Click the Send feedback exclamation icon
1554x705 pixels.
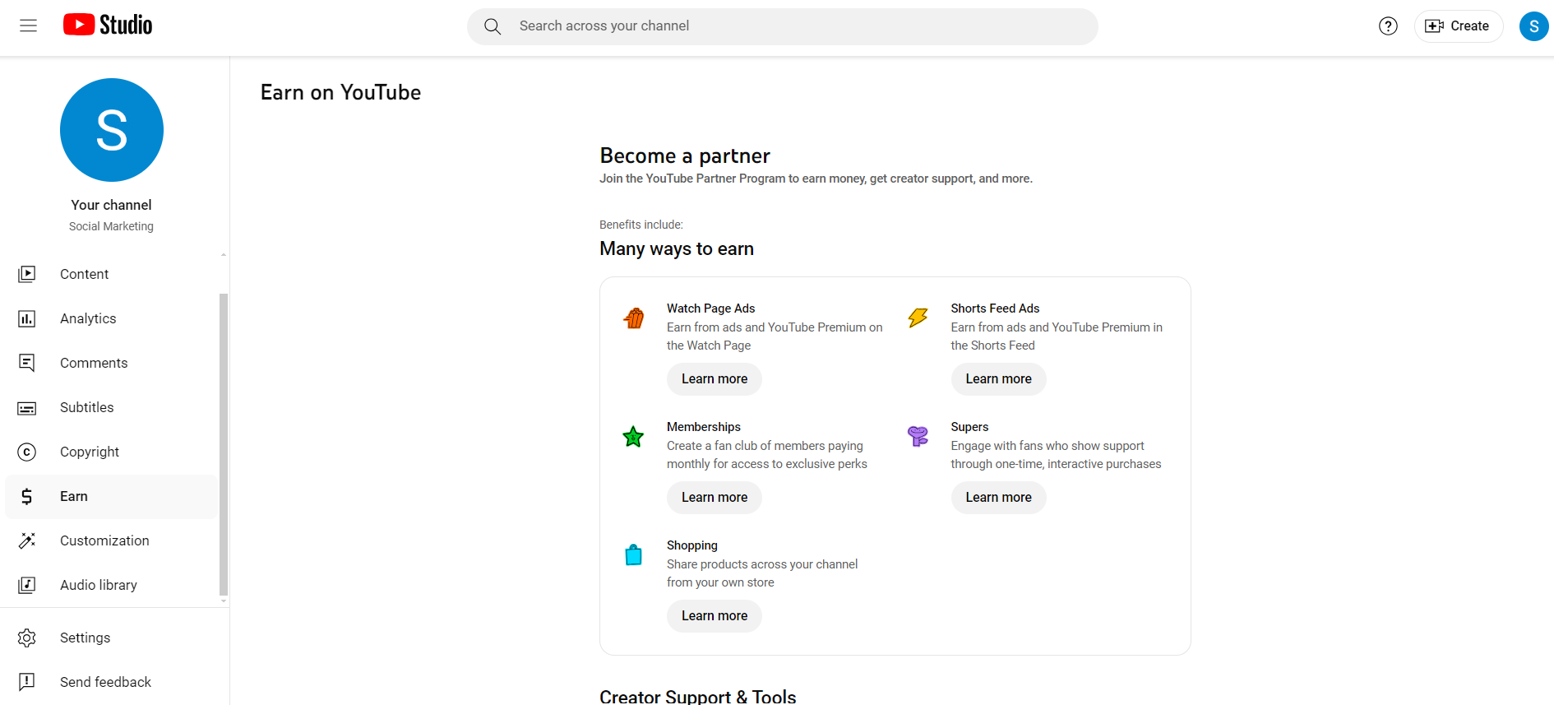[27, 682]
